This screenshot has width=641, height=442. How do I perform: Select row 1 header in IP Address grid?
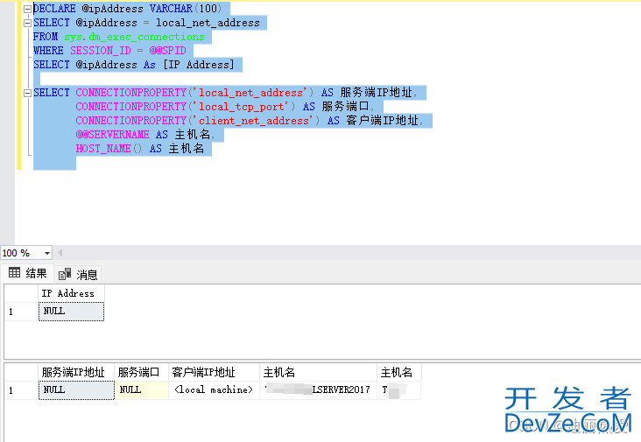click(x=20, y=311)
